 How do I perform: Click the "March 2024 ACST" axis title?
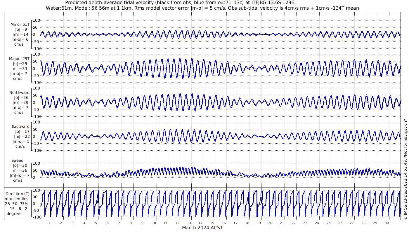202,228
